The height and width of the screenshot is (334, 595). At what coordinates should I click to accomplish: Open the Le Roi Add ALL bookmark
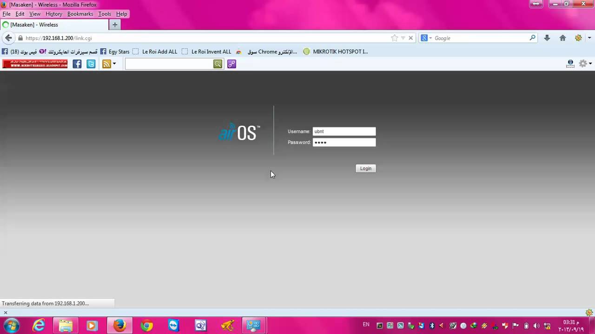pyautogui.click(x=155, y=51)
